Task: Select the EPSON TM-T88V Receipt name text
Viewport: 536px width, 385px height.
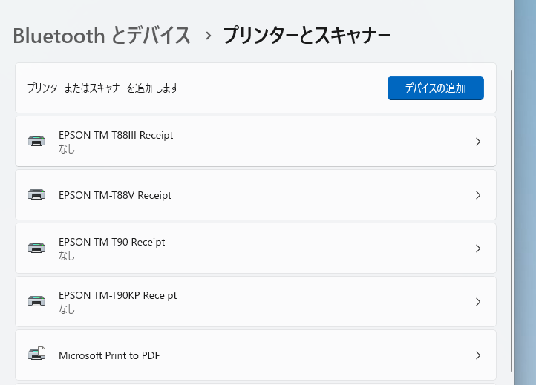Action: 114,195
